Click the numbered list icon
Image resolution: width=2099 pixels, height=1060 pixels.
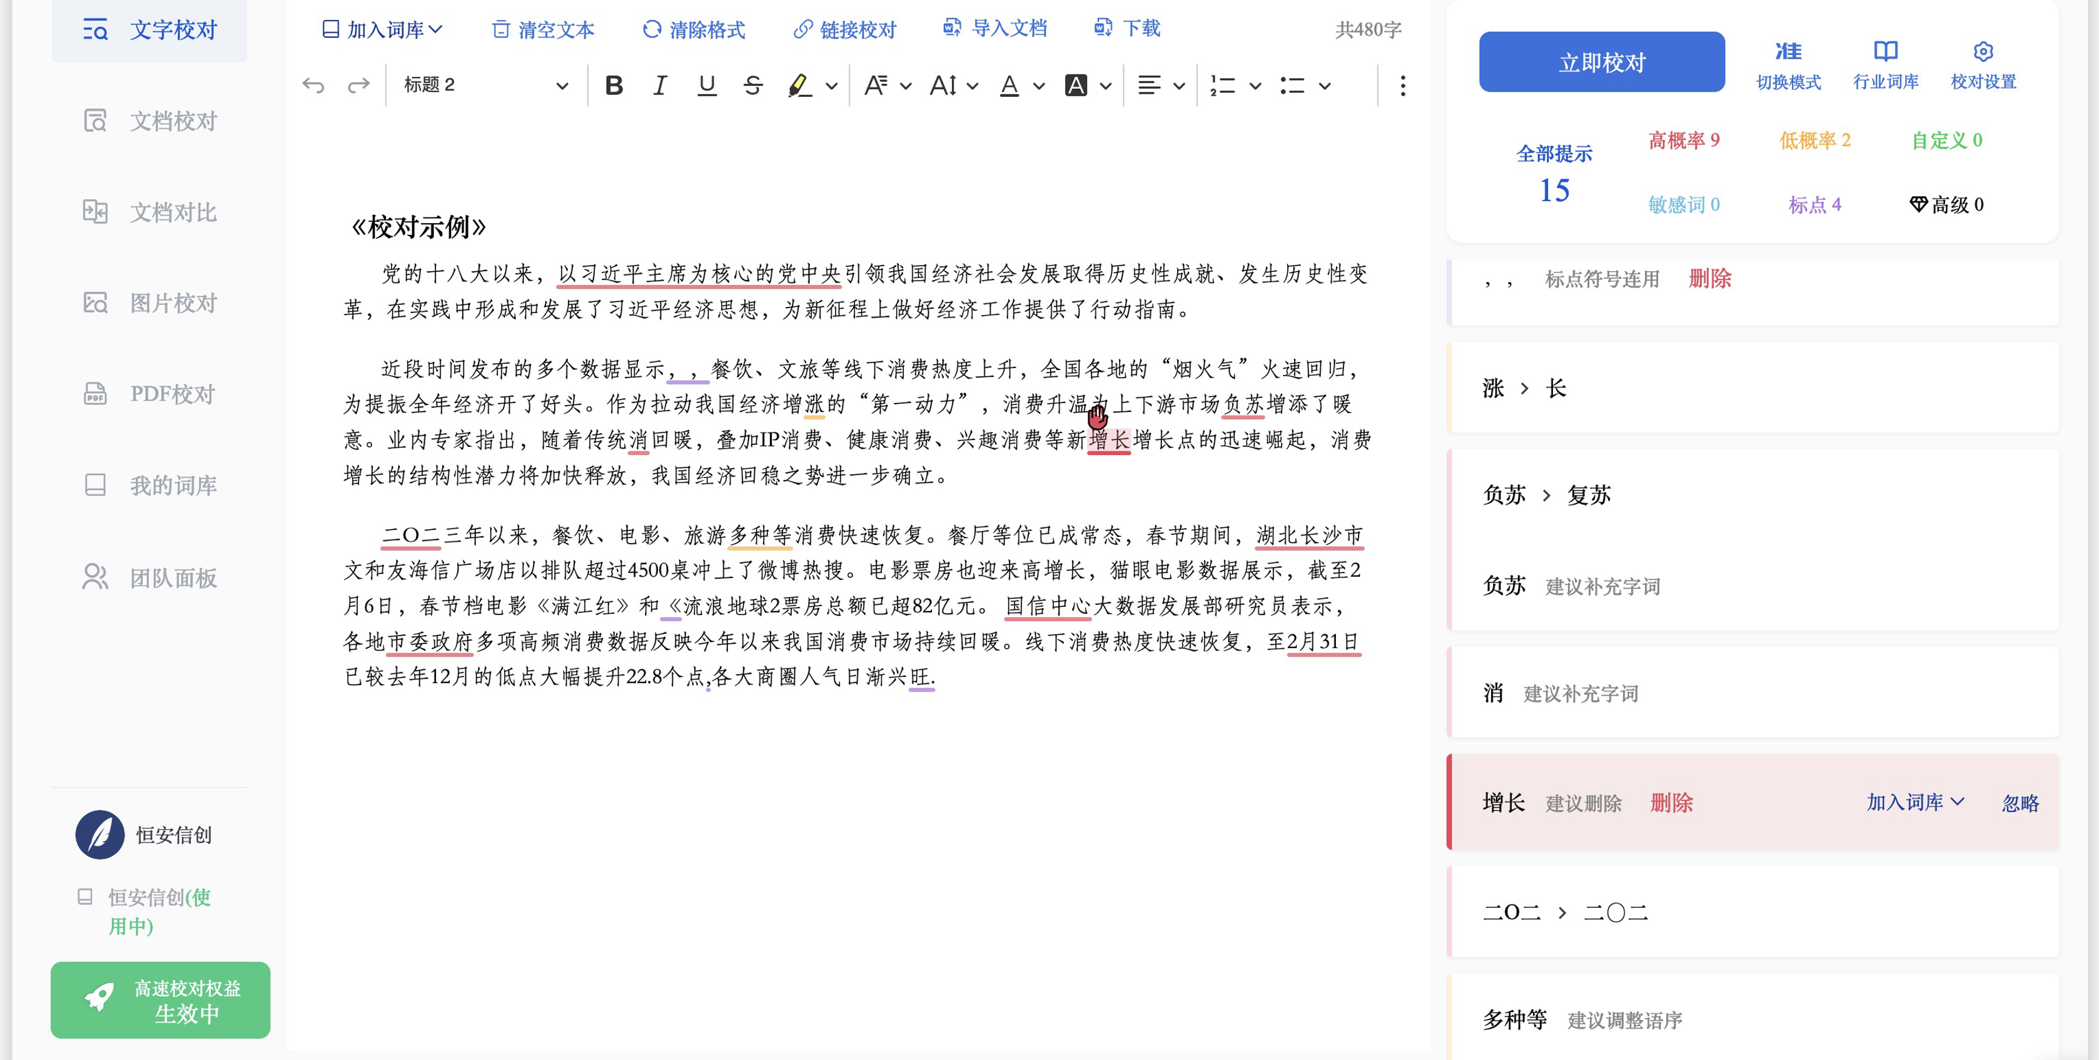point(1223,86)
